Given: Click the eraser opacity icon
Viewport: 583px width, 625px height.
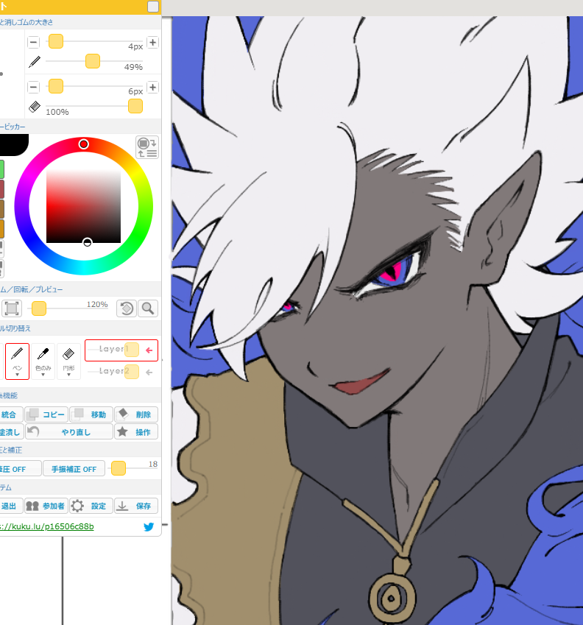Looking at the screenshot, I should point(35,107).
